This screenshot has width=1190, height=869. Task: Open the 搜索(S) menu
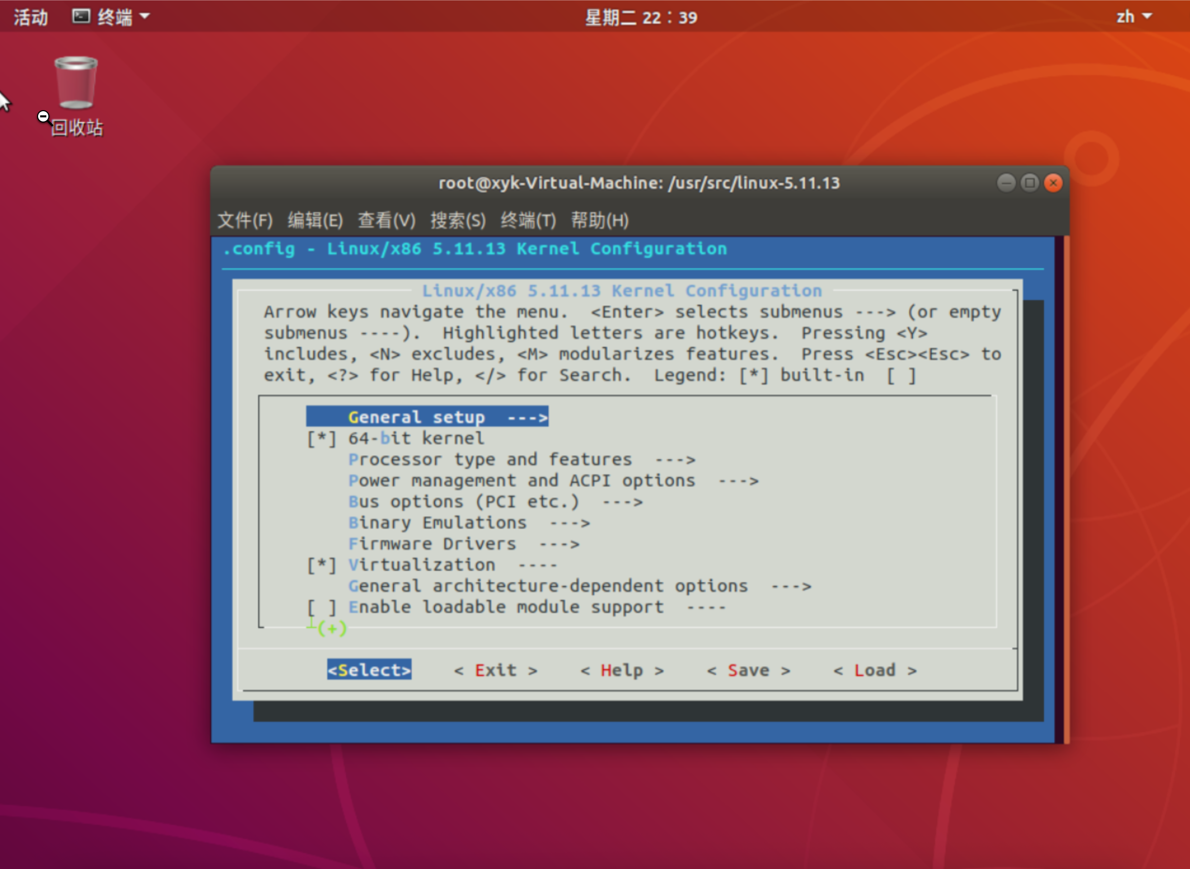coord(459,221)
